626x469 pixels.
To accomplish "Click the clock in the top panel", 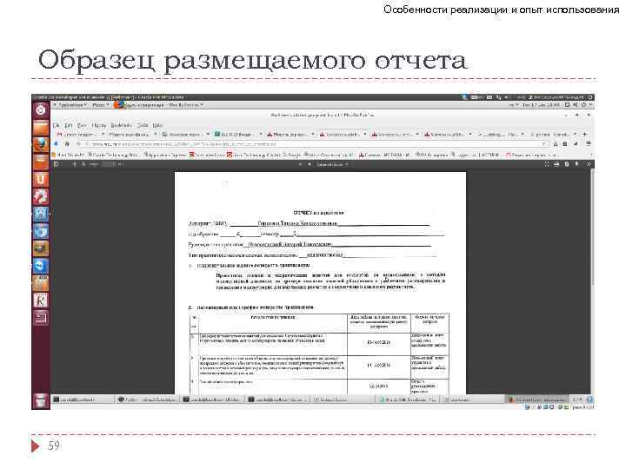I will tap(542, 105).
